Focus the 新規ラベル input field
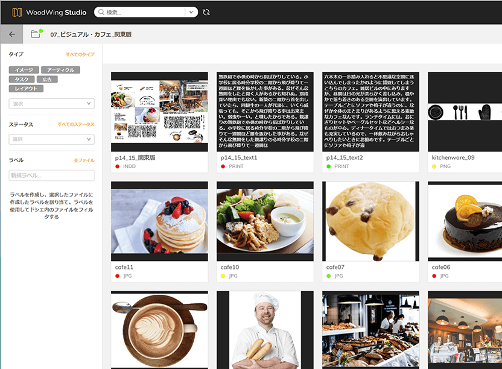Viewport: 502px width, 369px height. (x=51, y=175)
